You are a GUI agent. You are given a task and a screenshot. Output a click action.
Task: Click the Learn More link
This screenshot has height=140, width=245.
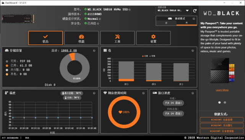tap(222, 90)
